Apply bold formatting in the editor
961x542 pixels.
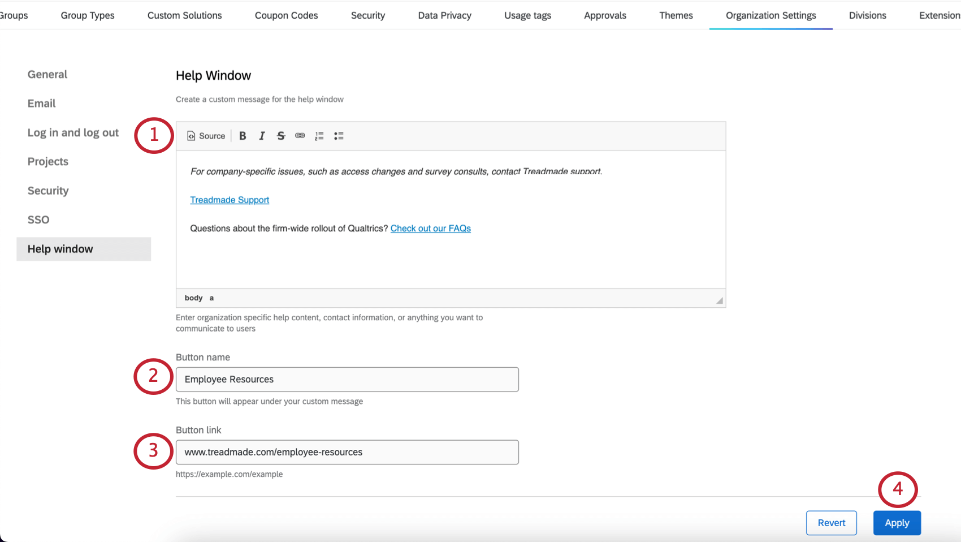click(x=243, y=136)
